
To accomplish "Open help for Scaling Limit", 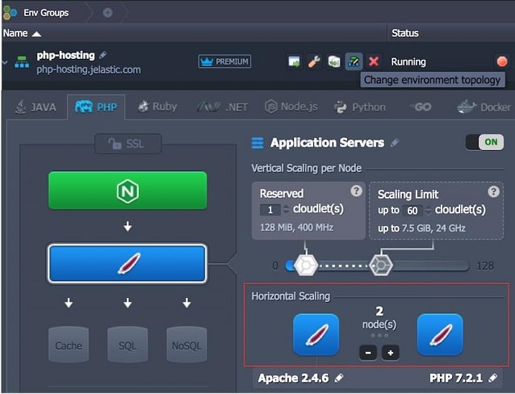I will coord(493,191).
